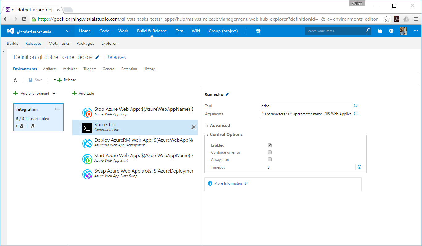Screen dimensions: 422x246
Task: Open the Wiki hub
Action: point(196,31)
